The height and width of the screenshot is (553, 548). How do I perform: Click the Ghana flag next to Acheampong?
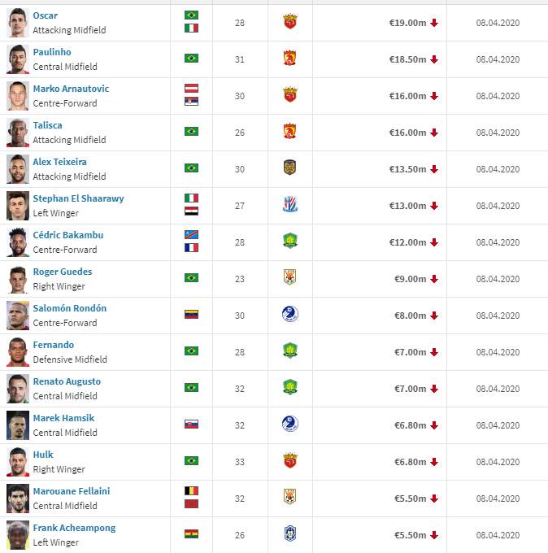pos(192,534)
